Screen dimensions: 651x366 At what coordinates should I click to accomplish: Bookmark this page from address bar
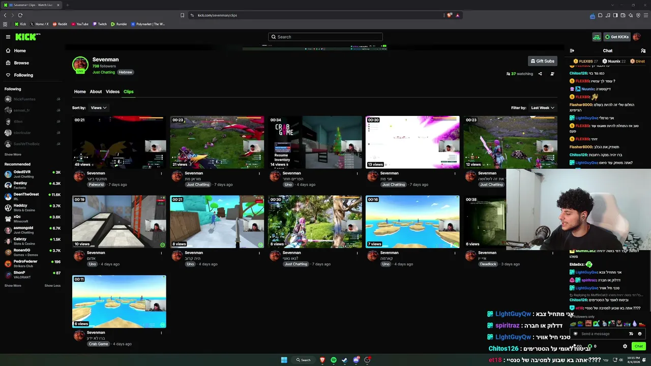tap(183, 15)
